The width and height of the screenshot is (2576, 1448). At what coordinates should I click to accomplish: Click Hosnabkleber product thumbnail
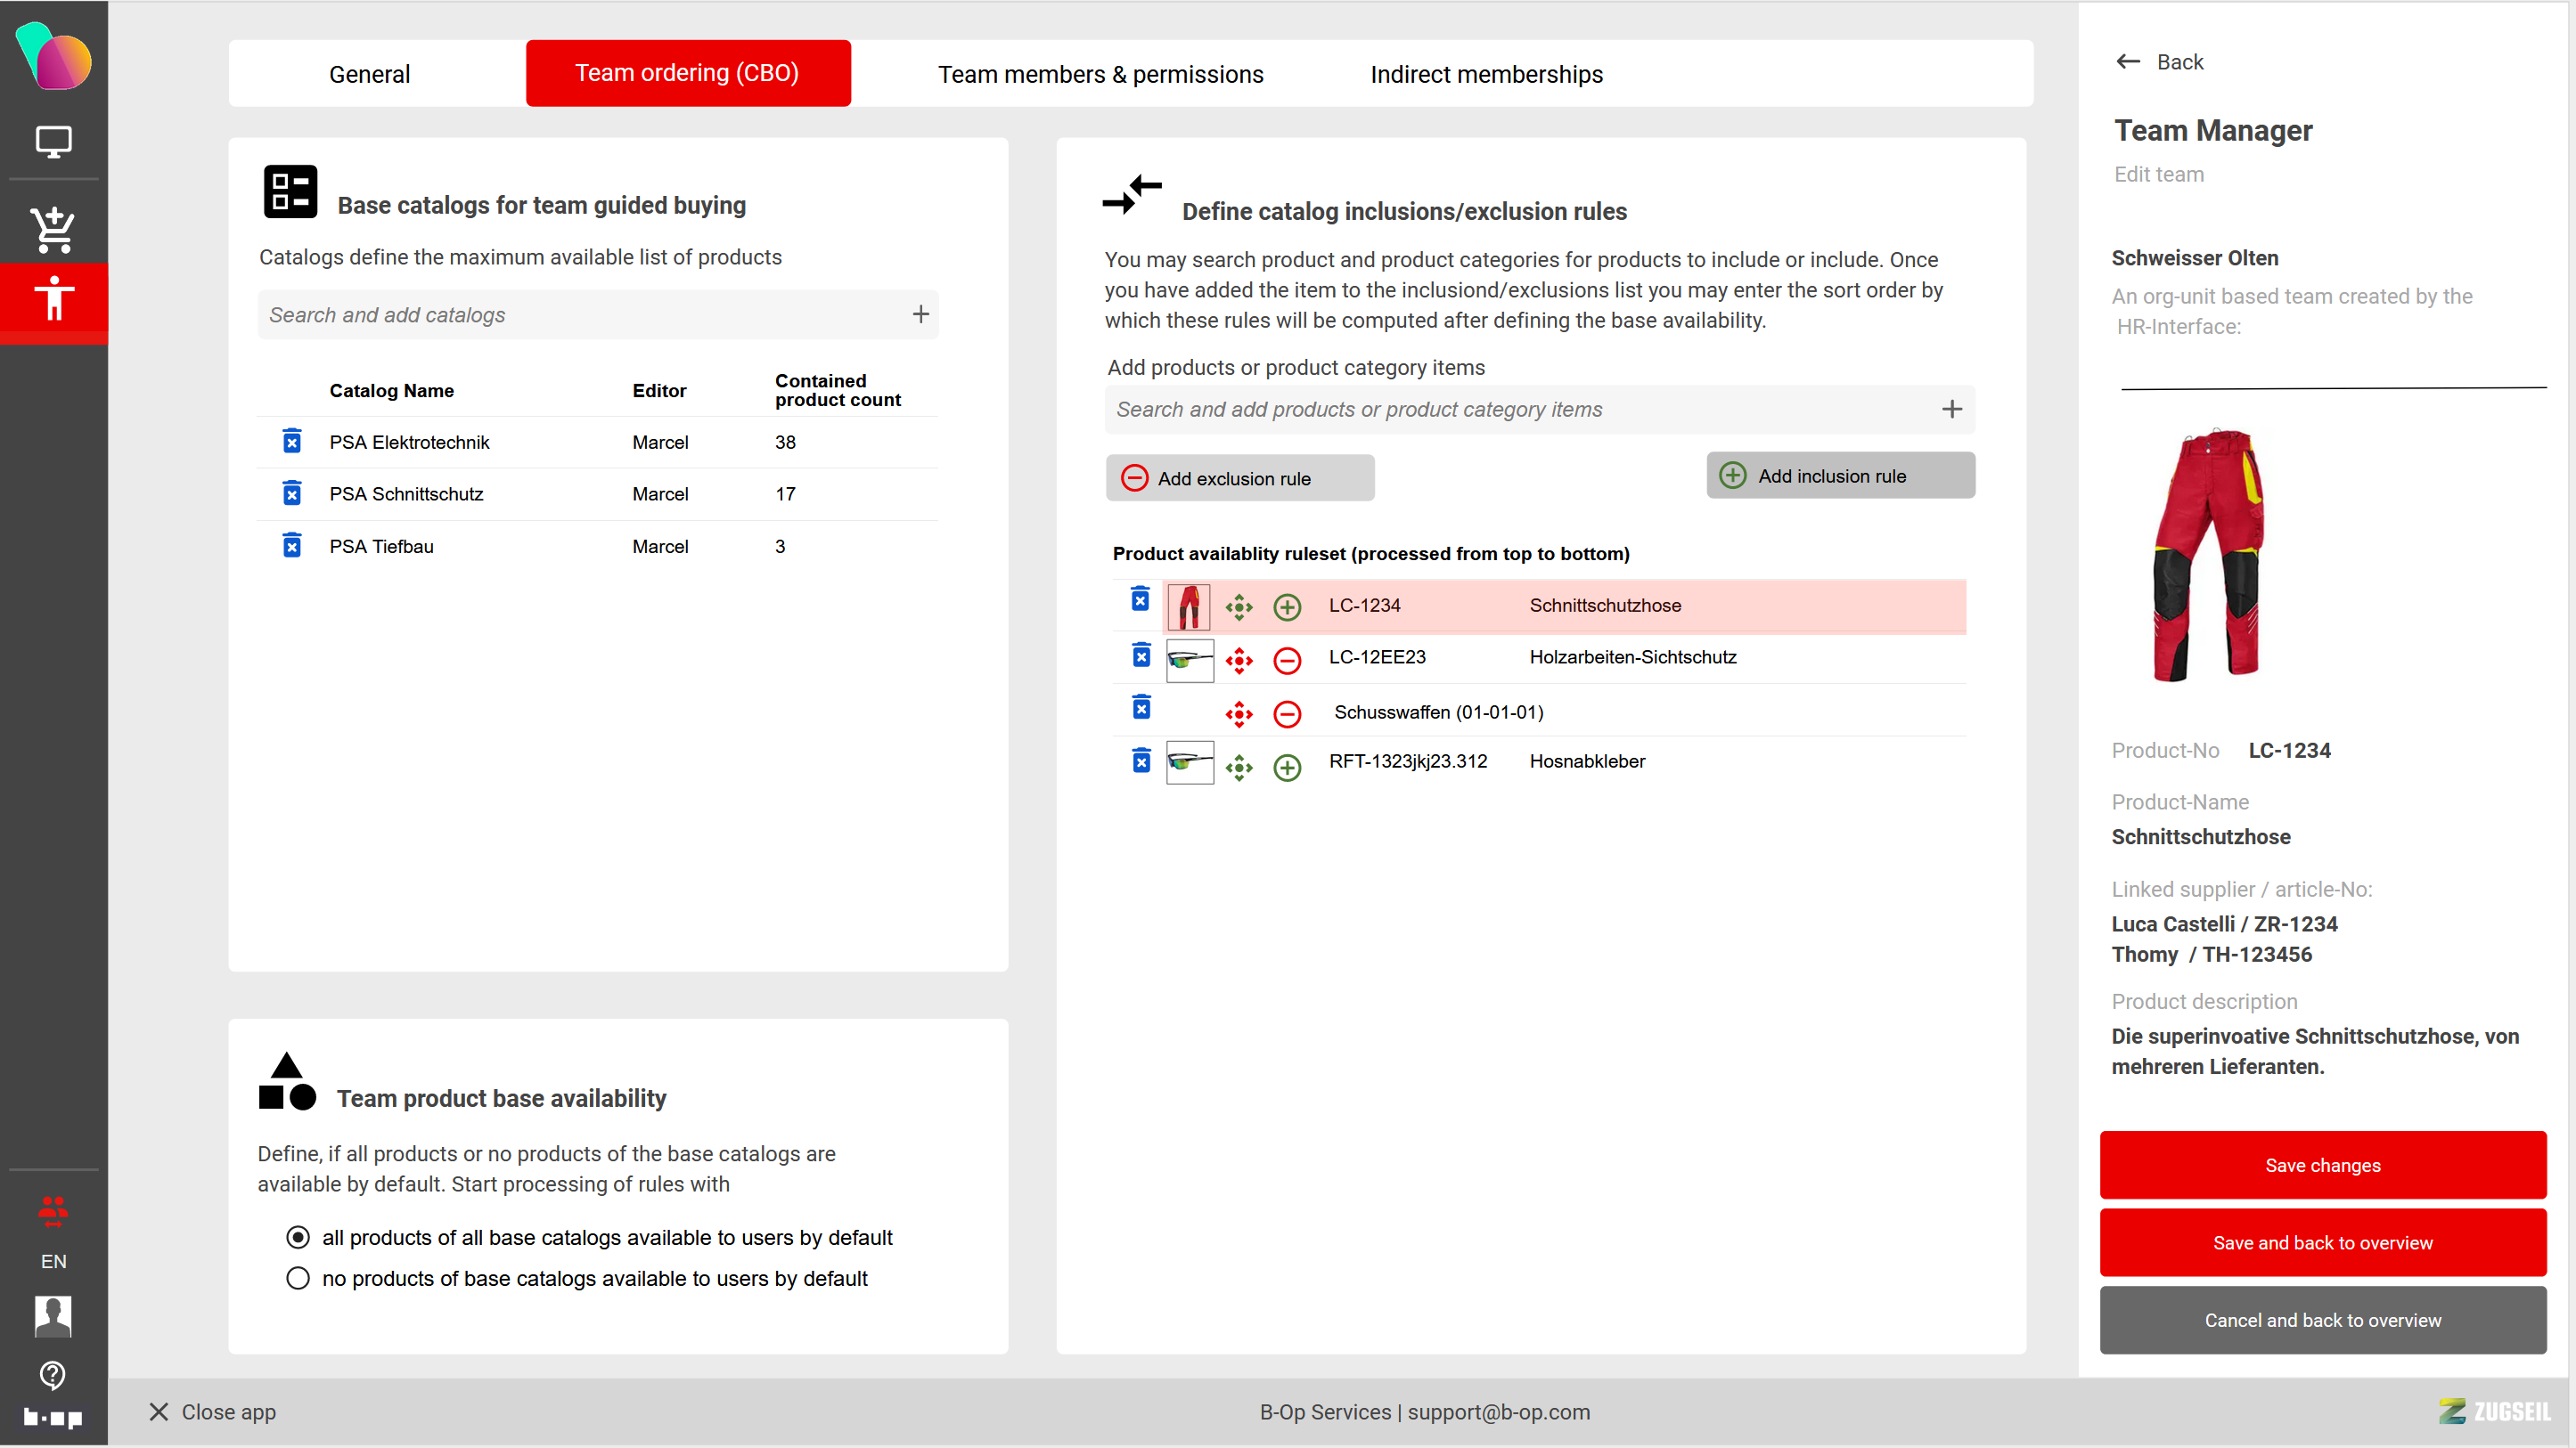coord(1189,761)
